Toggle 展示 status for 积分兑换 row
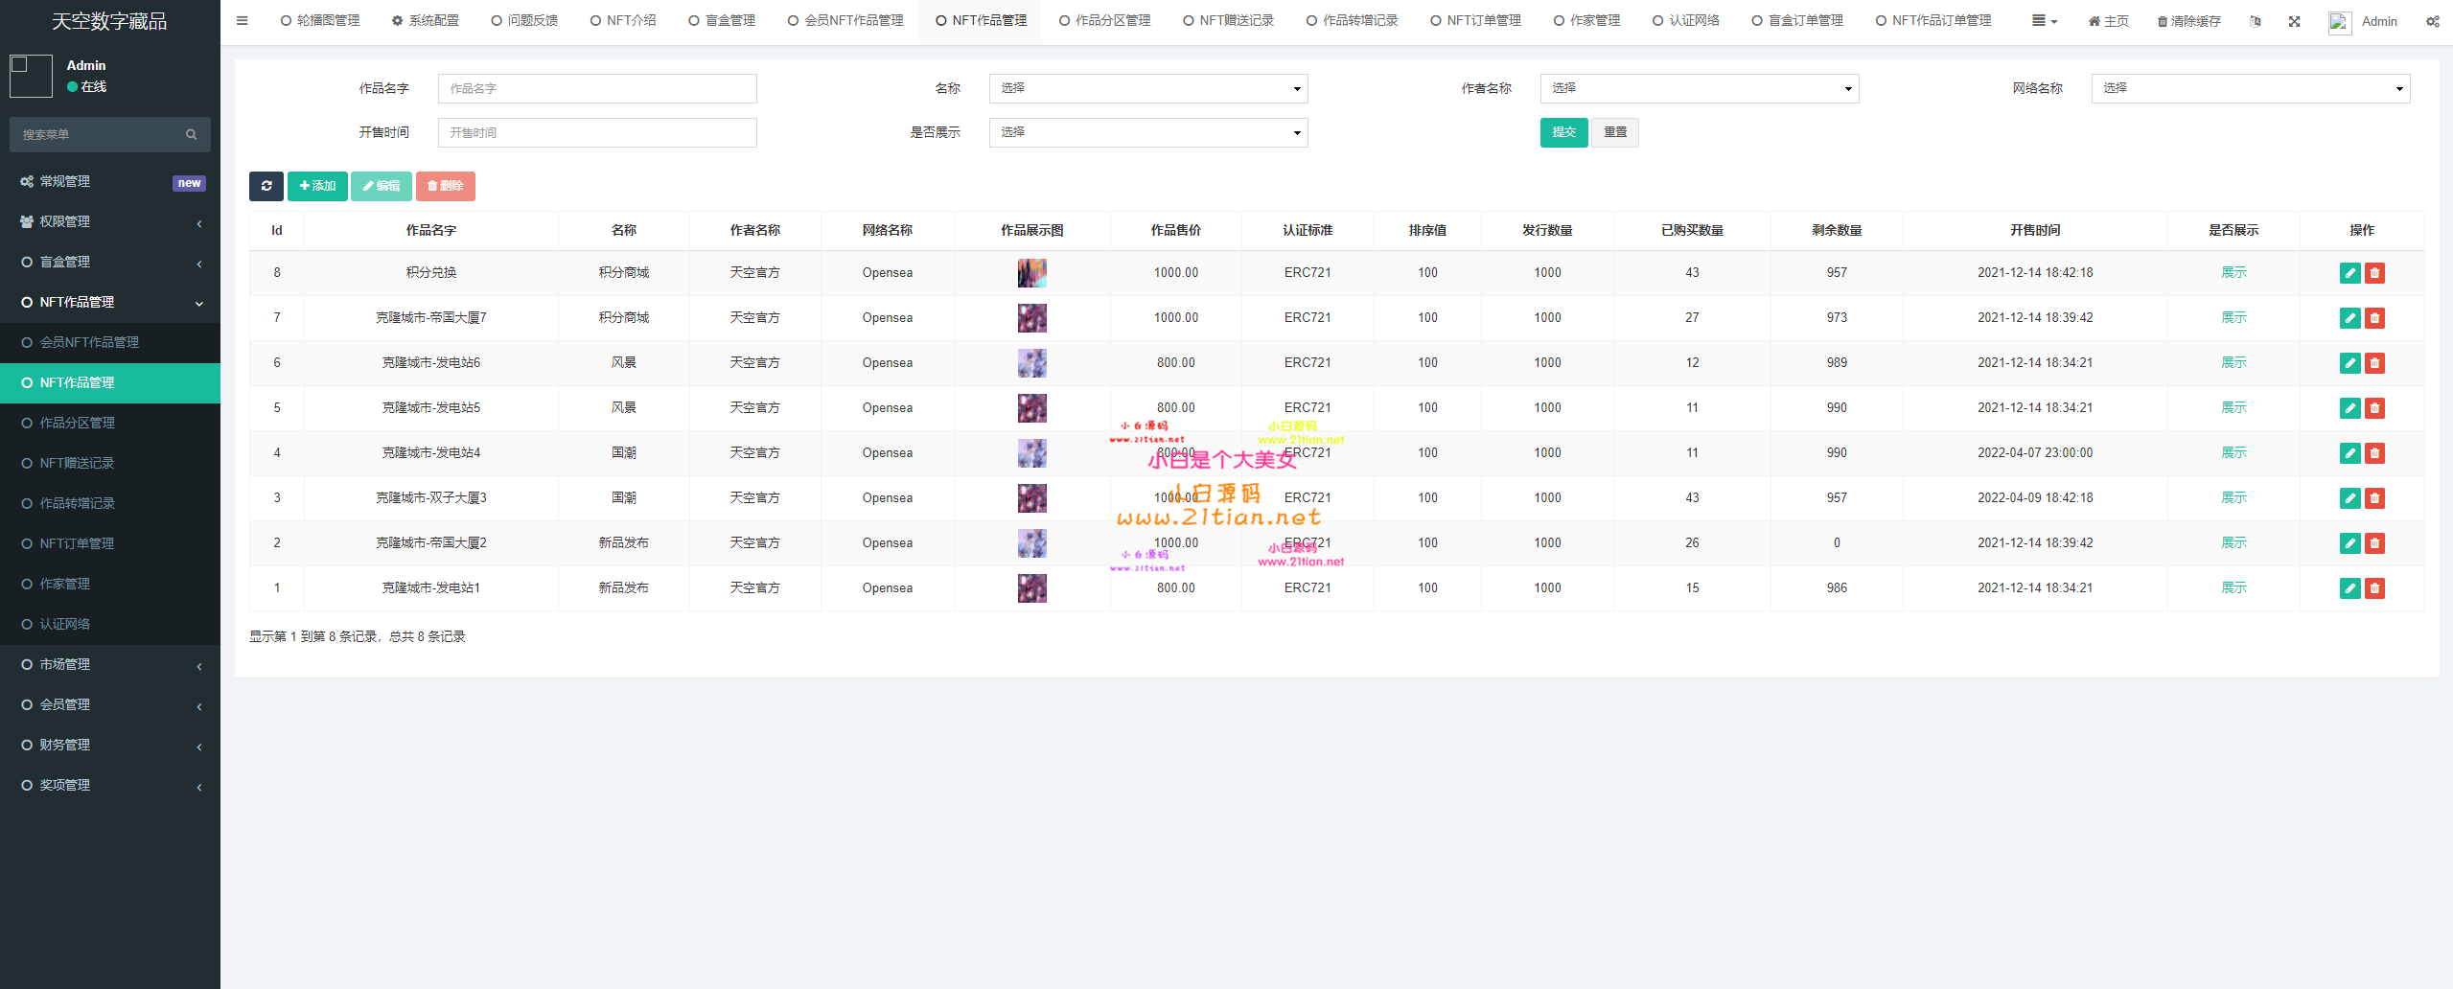This screenshot has height=989, width=2453. [x=2233, y=272]
